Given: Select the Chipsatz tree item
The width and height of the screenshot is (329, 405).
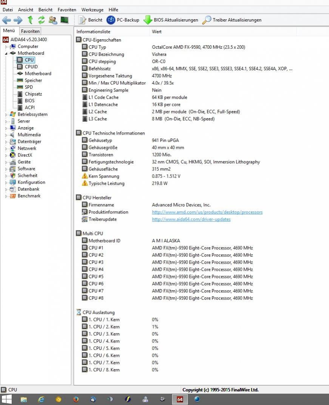Looking at the screenshot, I should pos(33,94).
